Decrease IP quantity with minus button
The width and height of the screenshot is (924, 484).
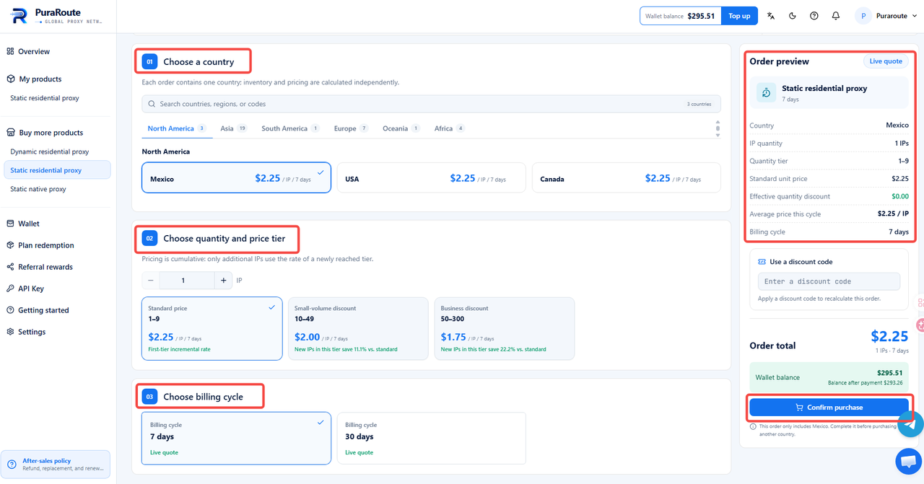coord(151,280)
